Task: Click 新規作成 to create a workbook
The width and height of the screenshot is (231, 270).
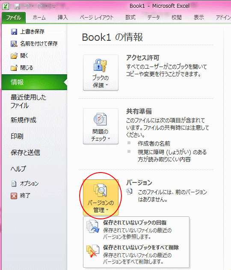Action: pyautogui.click(x=24, y=120)
